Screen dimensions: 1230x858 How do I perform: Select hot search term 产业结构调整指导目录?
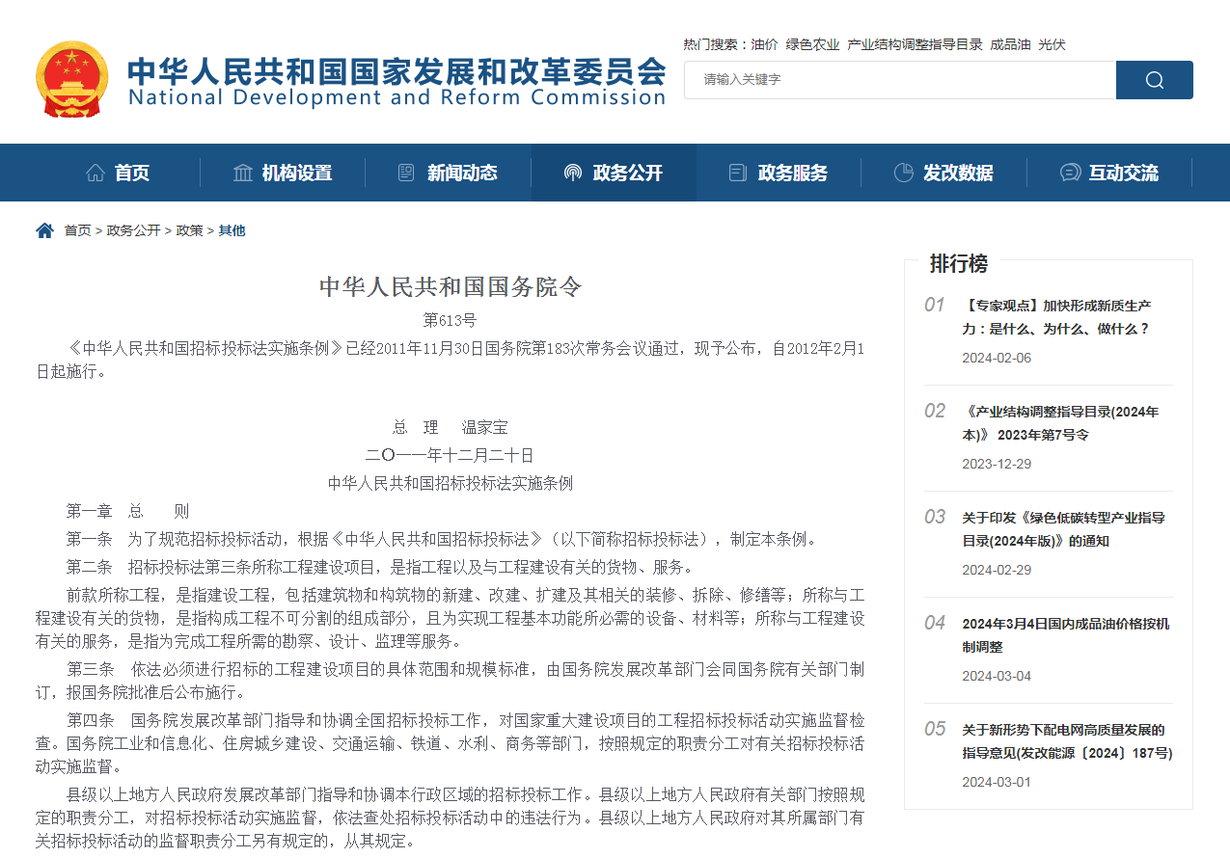click(915, 44)
